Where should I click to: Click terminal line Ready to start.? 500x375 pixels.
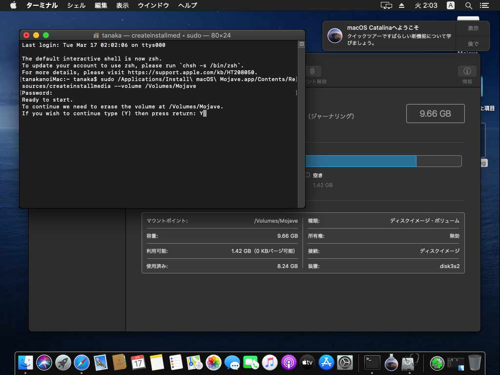[x=47, y=100]
